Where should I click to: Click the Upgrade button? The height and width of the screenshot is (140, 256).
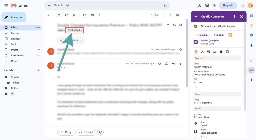coord(228,5)
